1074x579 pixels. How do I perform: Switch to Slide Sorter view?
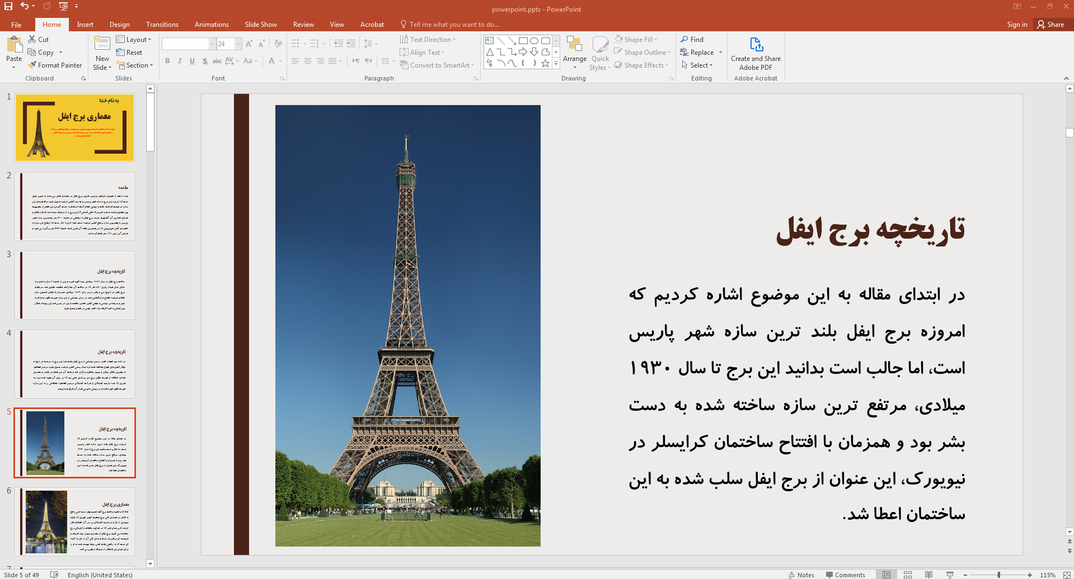pos(908,575)
